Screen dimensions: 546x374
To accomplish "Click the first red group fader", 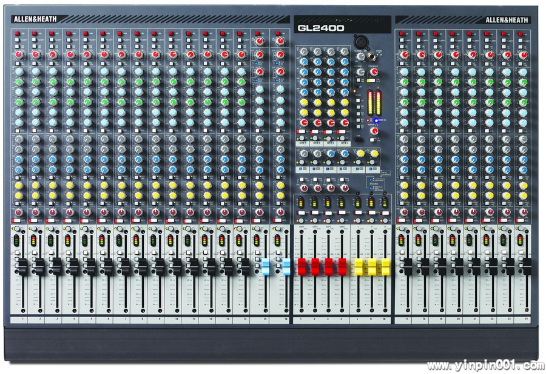I will pos(302,266).
